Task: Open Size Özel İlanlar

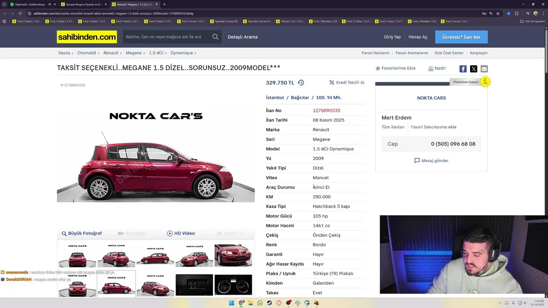Action: click(449, 53)
